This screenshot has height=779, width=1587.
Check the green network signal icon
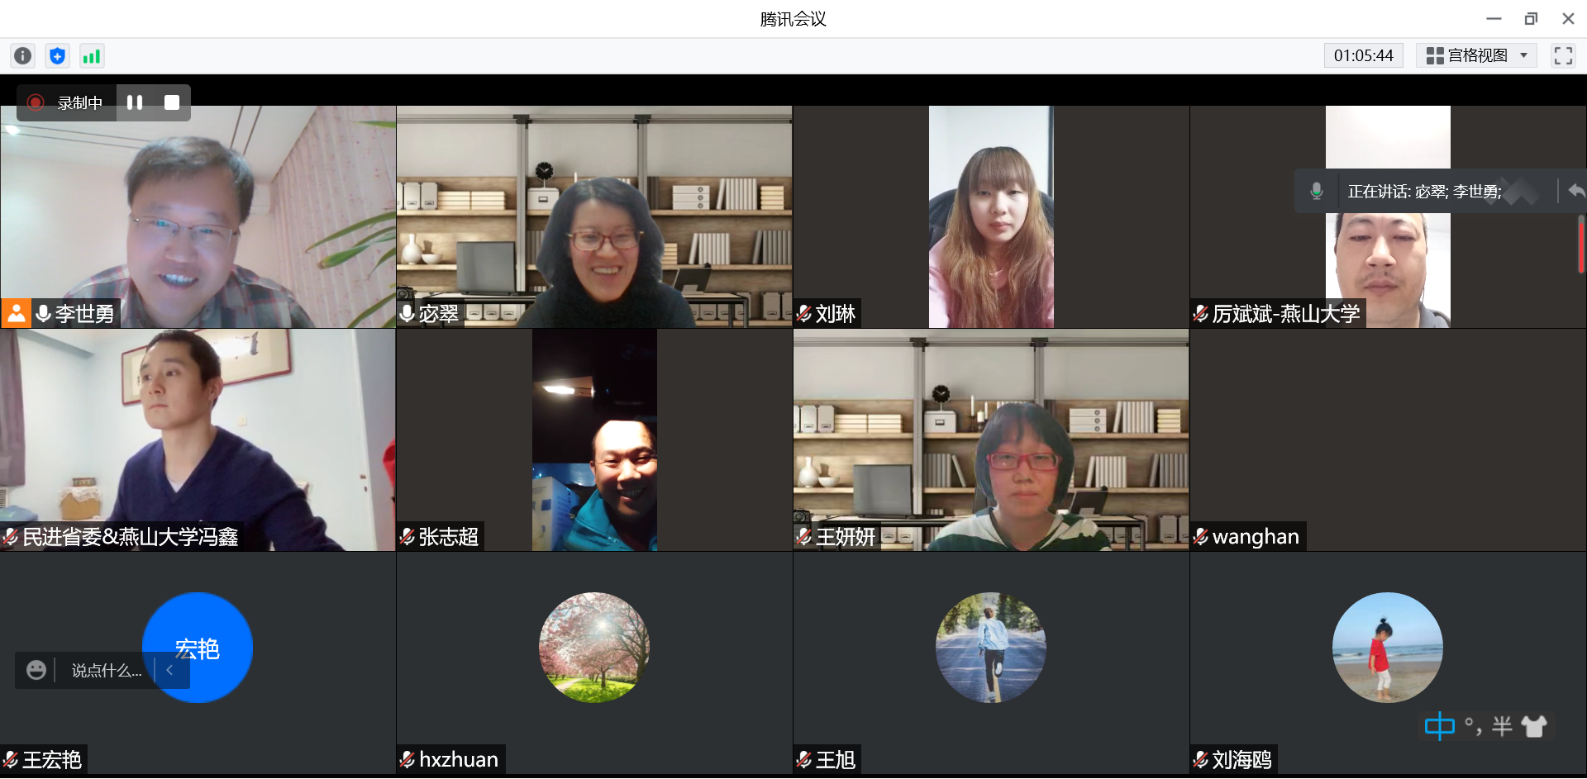[x=91, y=55]
